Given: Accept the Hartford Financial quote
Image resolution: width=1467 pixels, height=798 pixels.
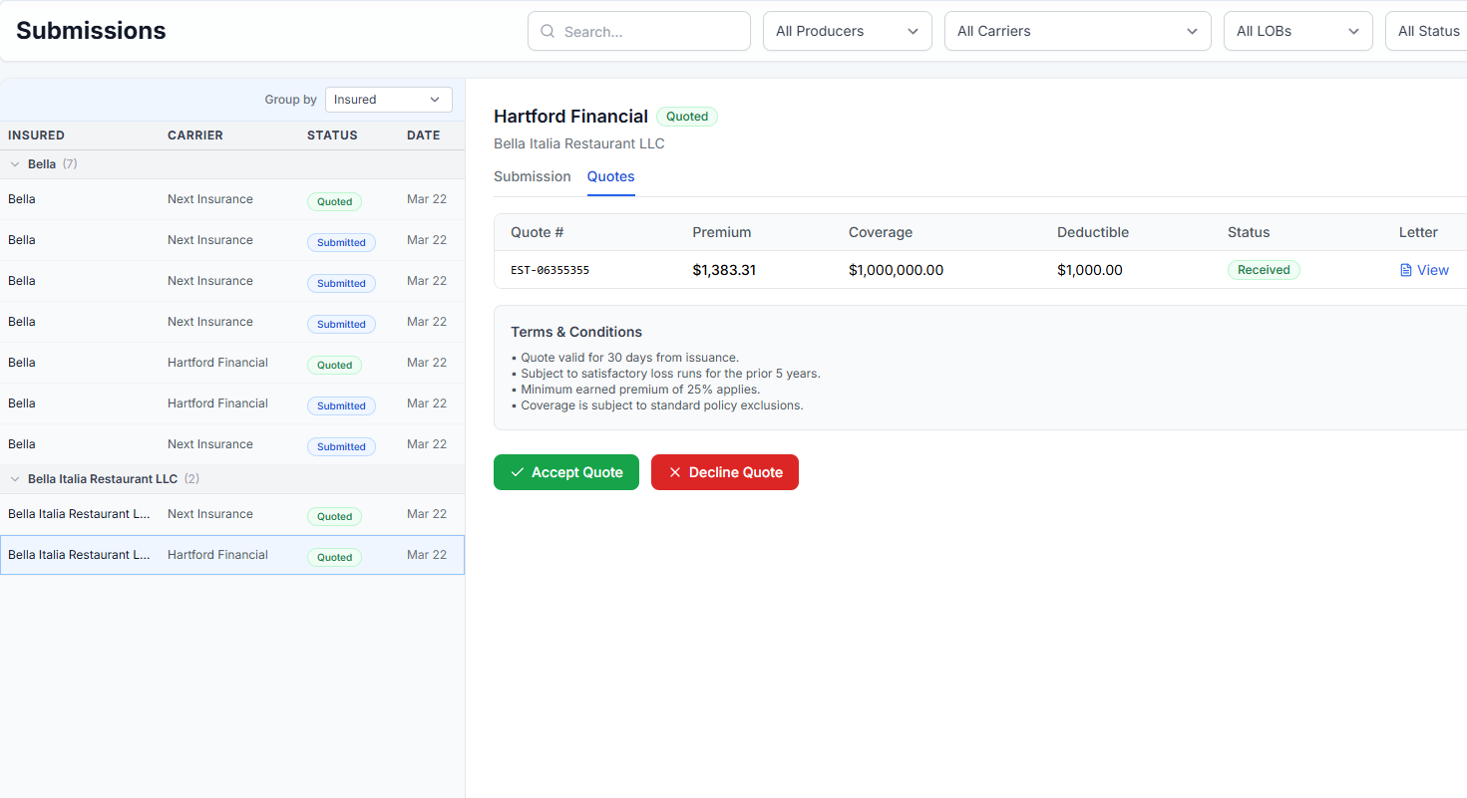Looking at the screenshot, I should (x=566, y=472).
